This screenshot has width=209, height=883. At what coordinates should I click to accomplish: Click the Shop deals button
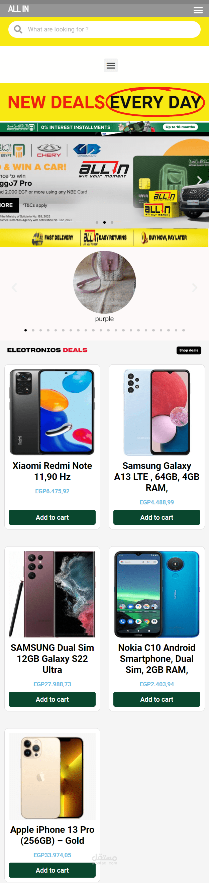[x=189, y=350]
